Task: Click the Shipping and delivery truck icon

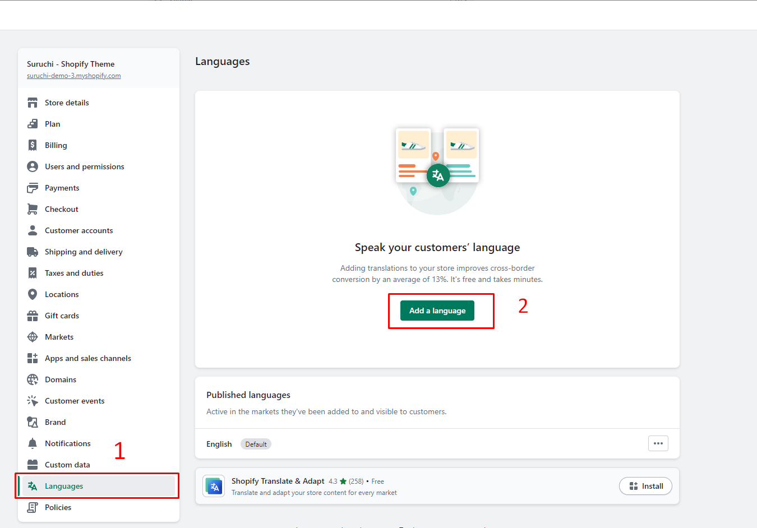Action: (x=33, y=252)
